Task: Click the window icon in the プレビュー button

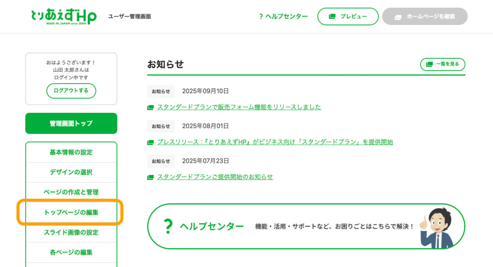Action: click(x=332, y=16)
